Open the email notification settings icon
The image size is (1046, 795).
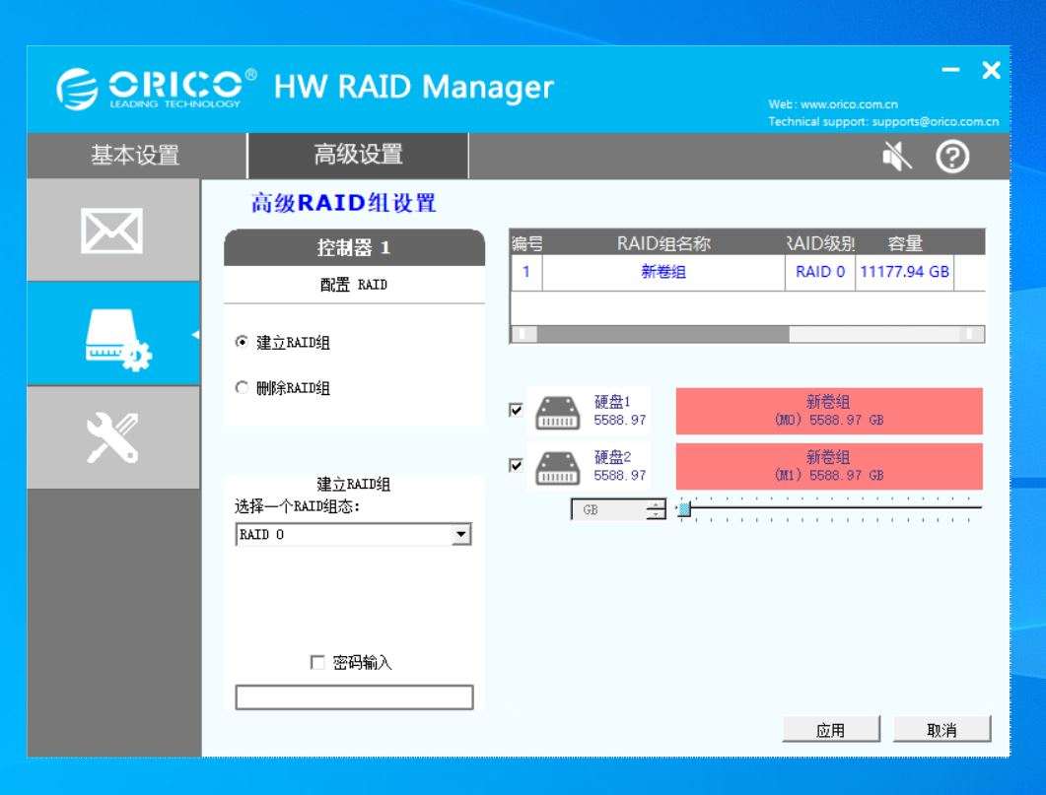(112, 231)
